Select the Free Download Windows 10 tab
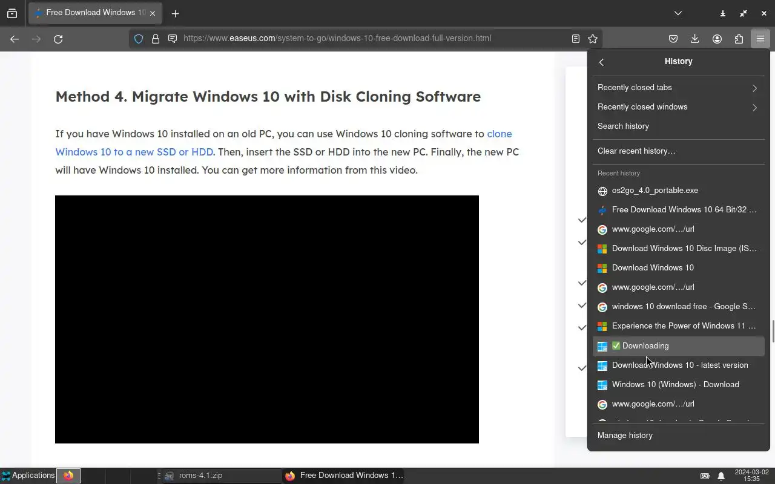775x484 pixels. [94, 13]
